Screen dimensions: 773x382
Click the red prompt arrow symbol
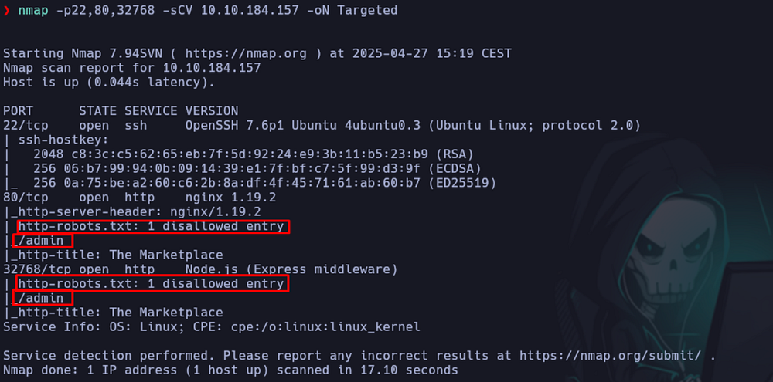[6, 10]
